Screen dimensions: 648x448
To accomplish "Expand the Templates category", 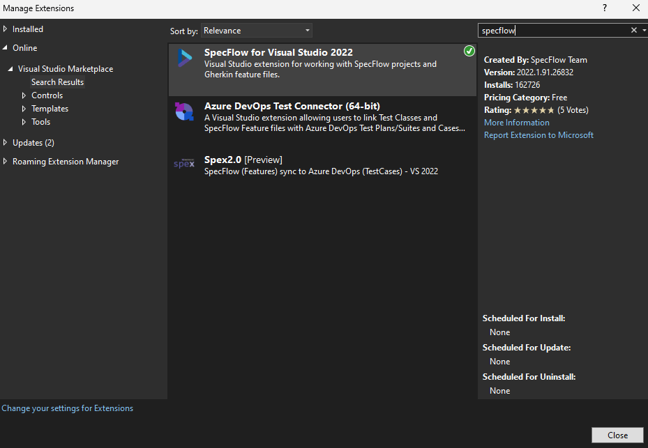I will (23, 108).
